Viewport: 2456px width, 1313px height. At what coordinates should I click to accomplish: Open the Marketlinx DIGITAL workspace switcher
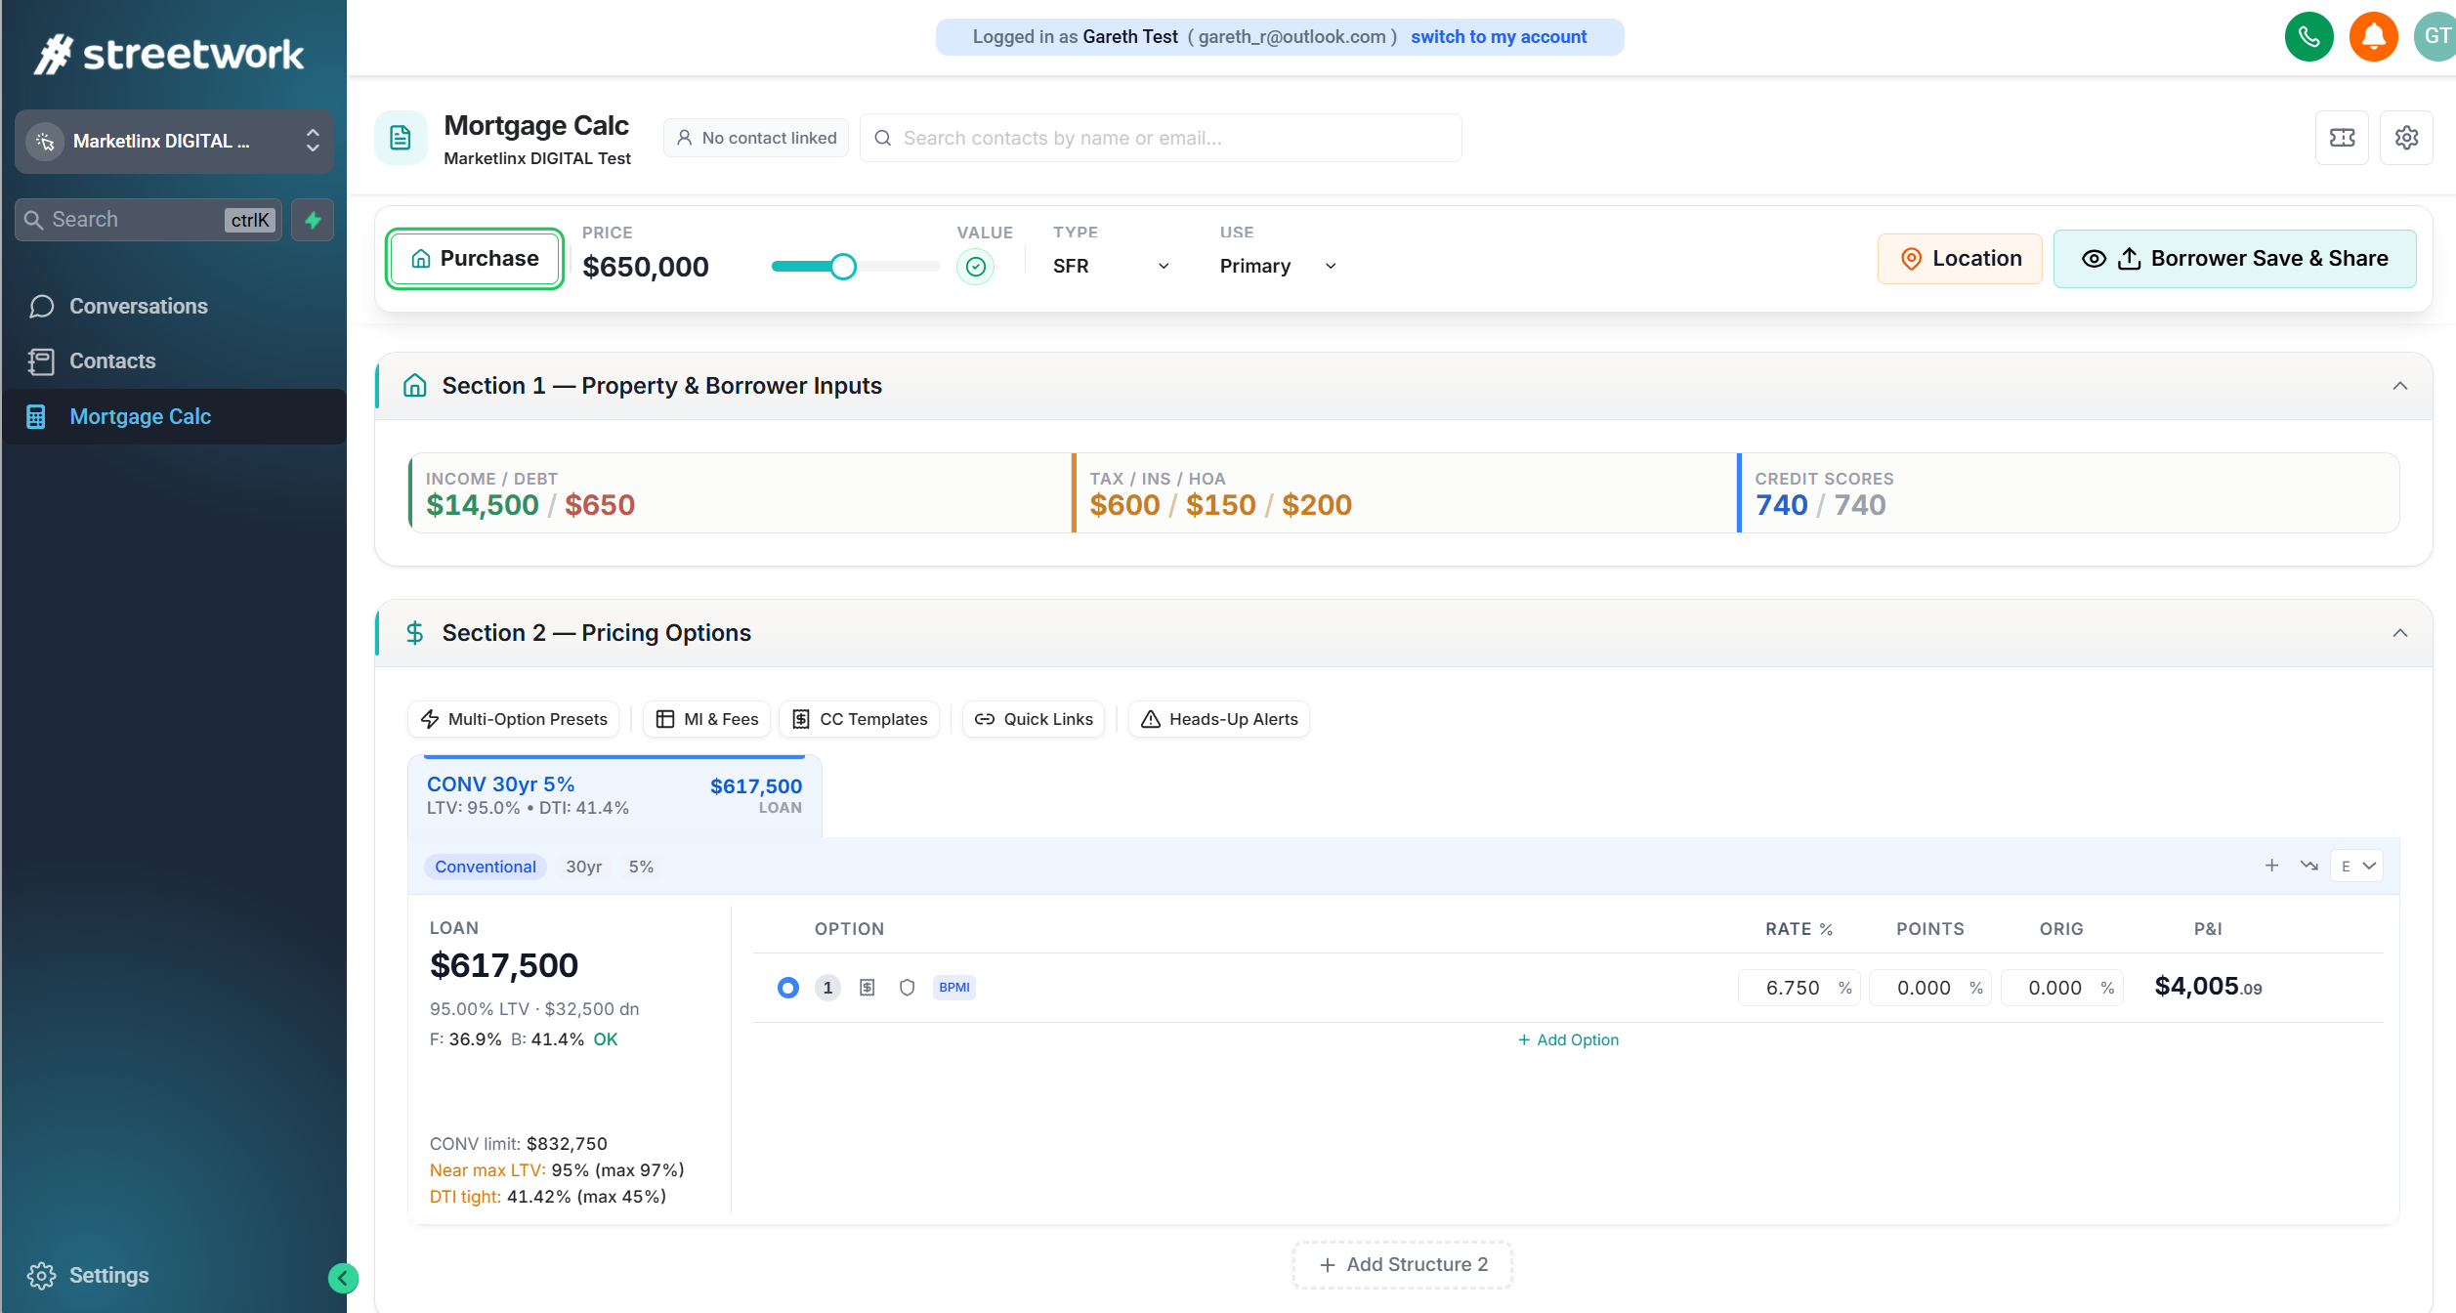pyautogui.click(x=174, y=142)
